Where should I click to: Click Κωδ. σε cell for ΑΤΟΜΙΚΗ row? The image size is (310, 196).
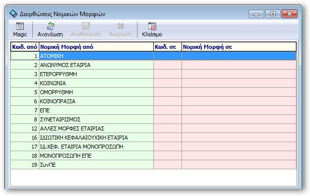168,56
